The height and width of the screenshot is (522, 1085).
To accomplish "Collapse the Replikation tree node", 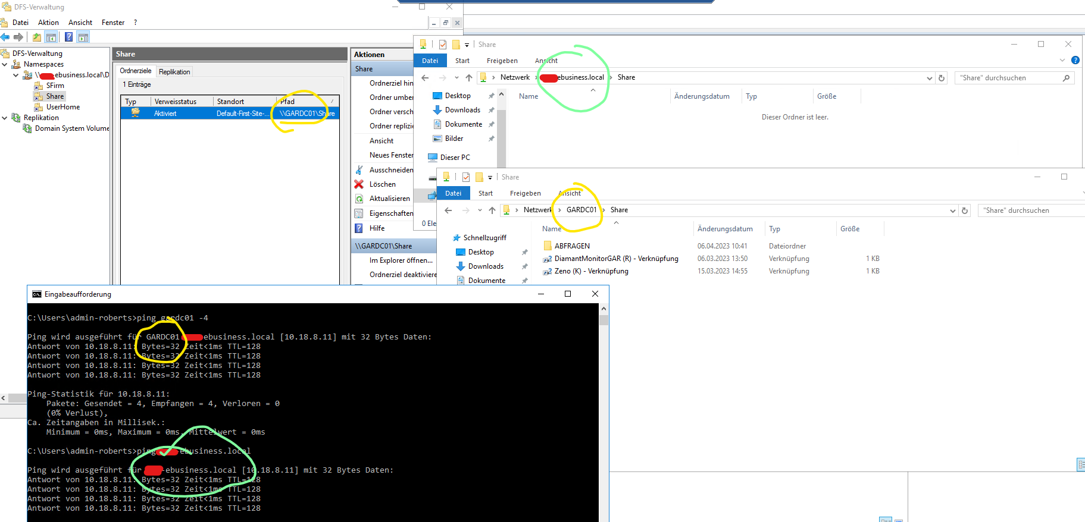I will click(x=5, y=118).
